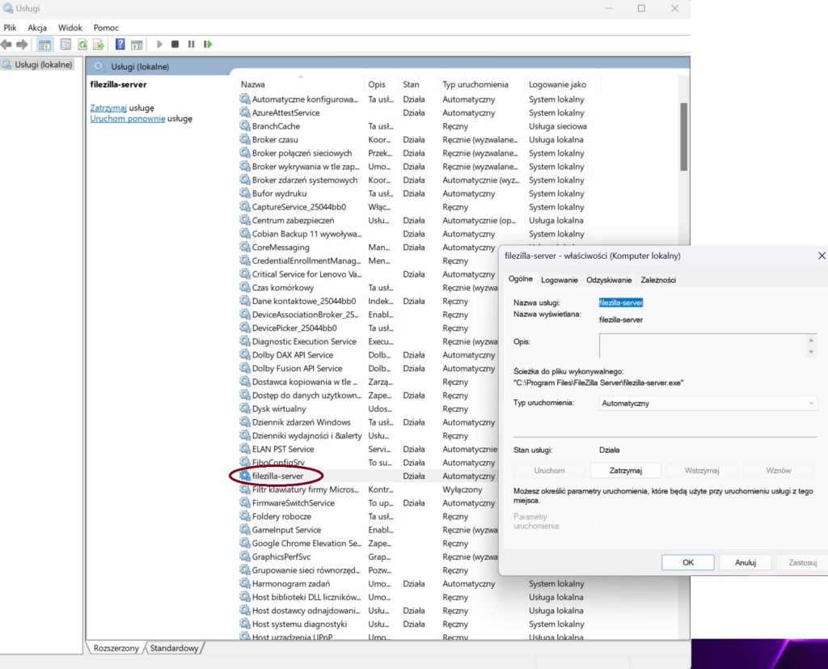Switch to the Zależności tab
This screenshot has width=828, height=669.
(x=657, y=280)
